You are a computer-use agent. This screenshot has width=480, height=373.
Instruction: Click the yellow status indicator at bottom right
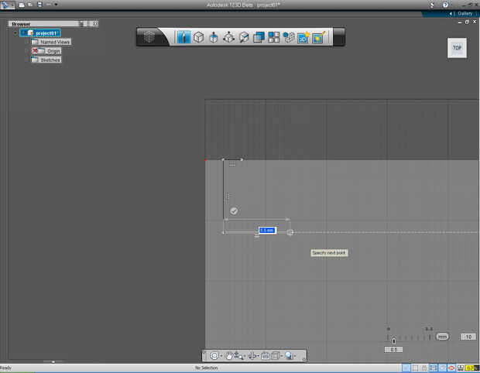tap(471, 368)
